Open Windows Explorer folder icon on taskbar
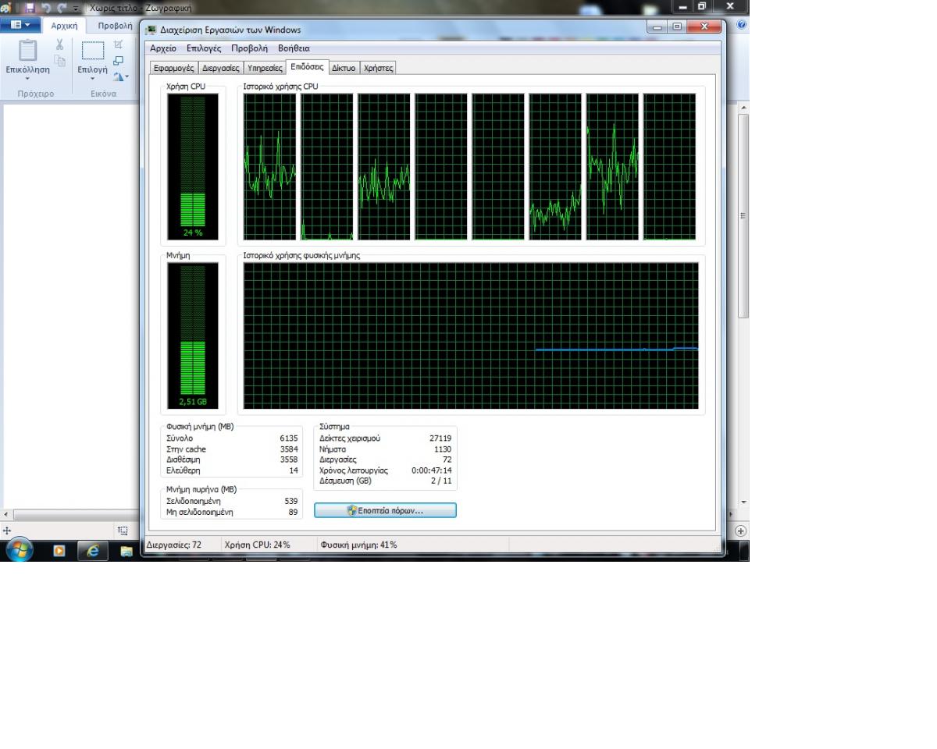The height and width of the screenshot is (749, 937). 126,552
